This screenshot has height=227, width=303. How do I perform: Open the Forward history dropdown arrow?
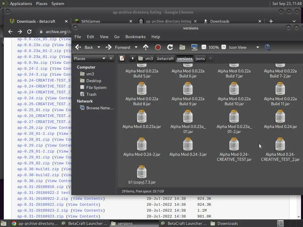point(136,47)
